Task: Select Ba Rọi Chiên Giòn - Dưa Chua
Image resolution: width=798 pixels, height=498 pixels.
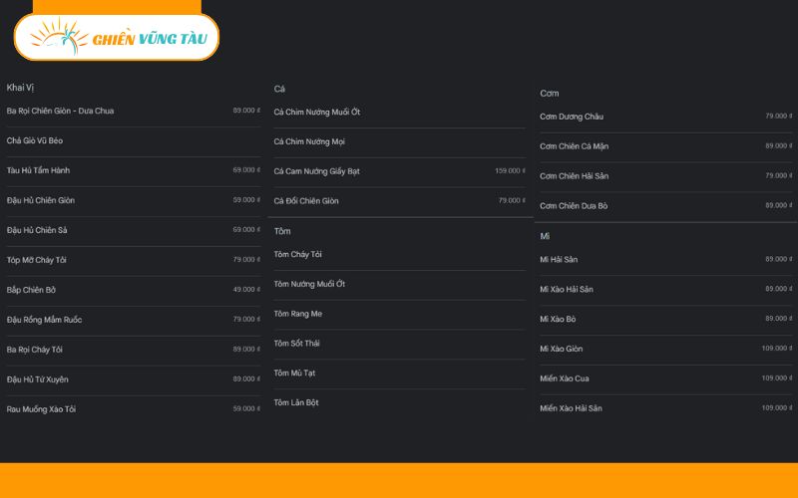Action: click(x=60, y=111)
